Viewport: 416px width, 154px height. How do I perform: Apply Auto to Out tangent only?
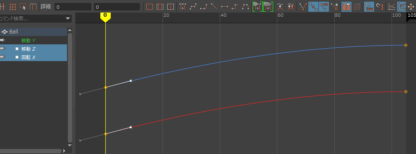pos(268,7)
